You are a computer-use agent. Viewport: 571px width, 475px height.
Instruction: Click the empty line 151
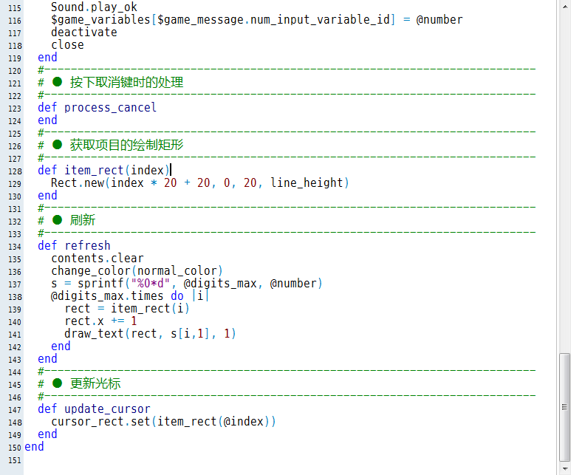point(290,460)
